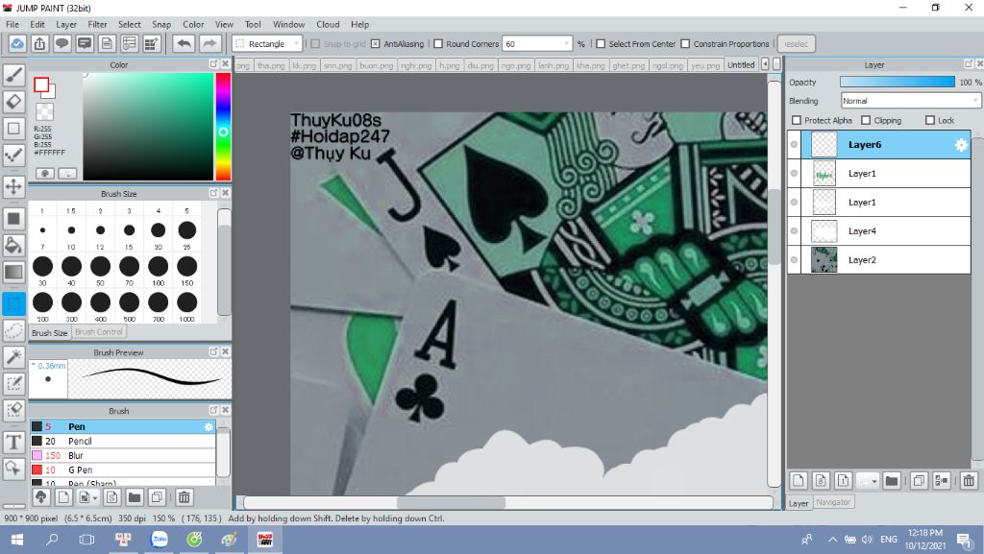Select the Fill rectangle tool
The height and width of the screenshot is (554, 984).
point(13,218)
